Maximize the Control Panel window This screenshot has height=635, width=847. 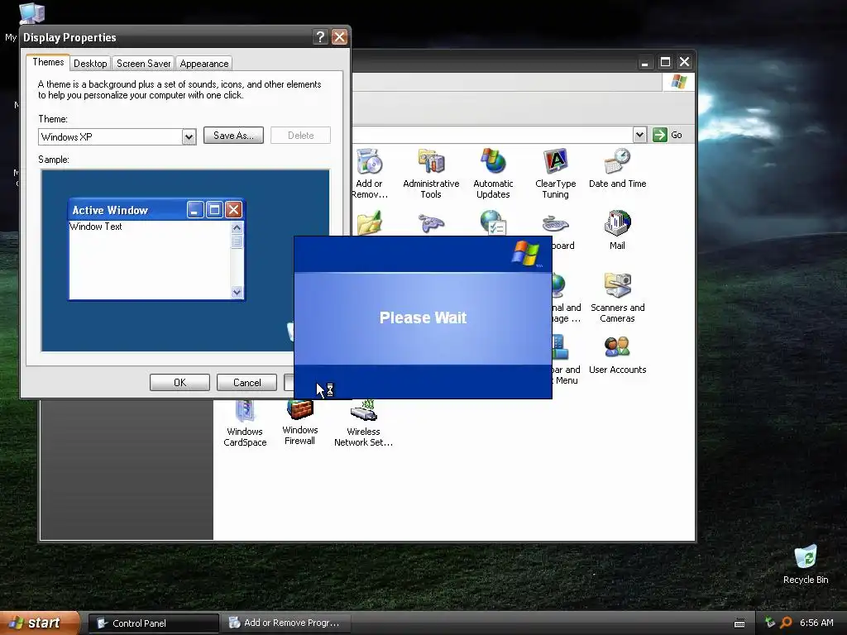pyautogui.click(x=666, y=62)
